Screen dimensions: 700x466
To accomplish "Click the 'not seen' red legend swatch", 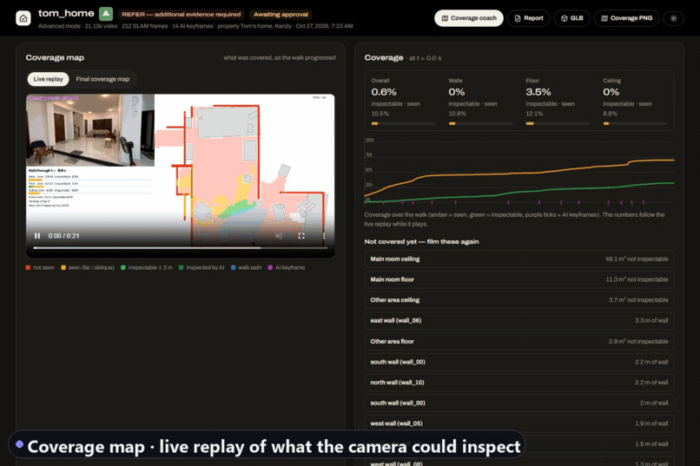I will coord(28,267).
